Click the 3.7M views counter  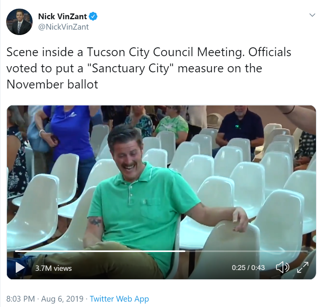pos(53,268)
